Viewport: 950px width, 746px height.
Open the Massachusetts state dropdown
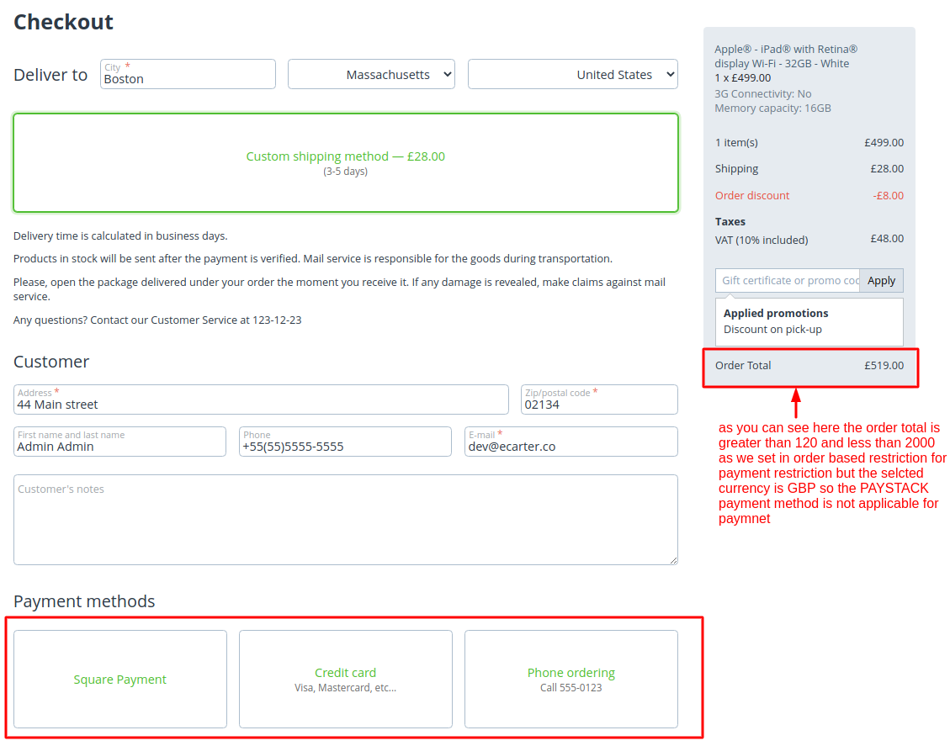click(x=371, y=75)
